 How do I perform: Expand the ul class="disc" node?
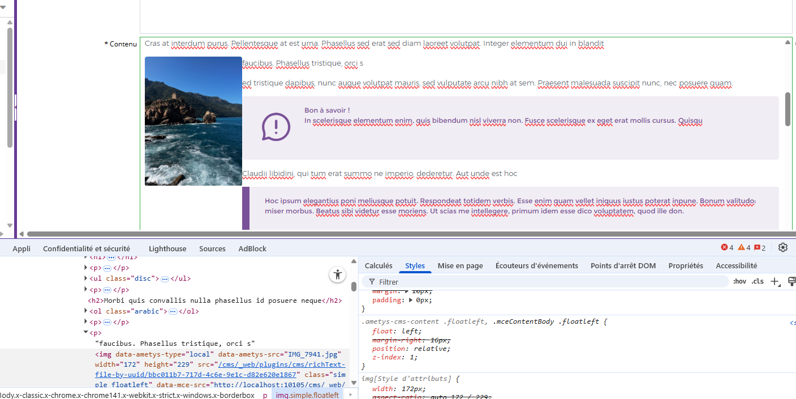(86, 278)
